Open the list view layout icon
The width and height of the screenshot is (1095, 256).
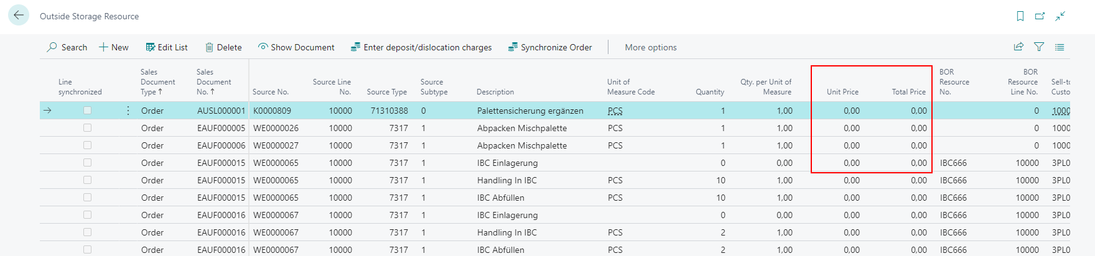pos(1060,47)
